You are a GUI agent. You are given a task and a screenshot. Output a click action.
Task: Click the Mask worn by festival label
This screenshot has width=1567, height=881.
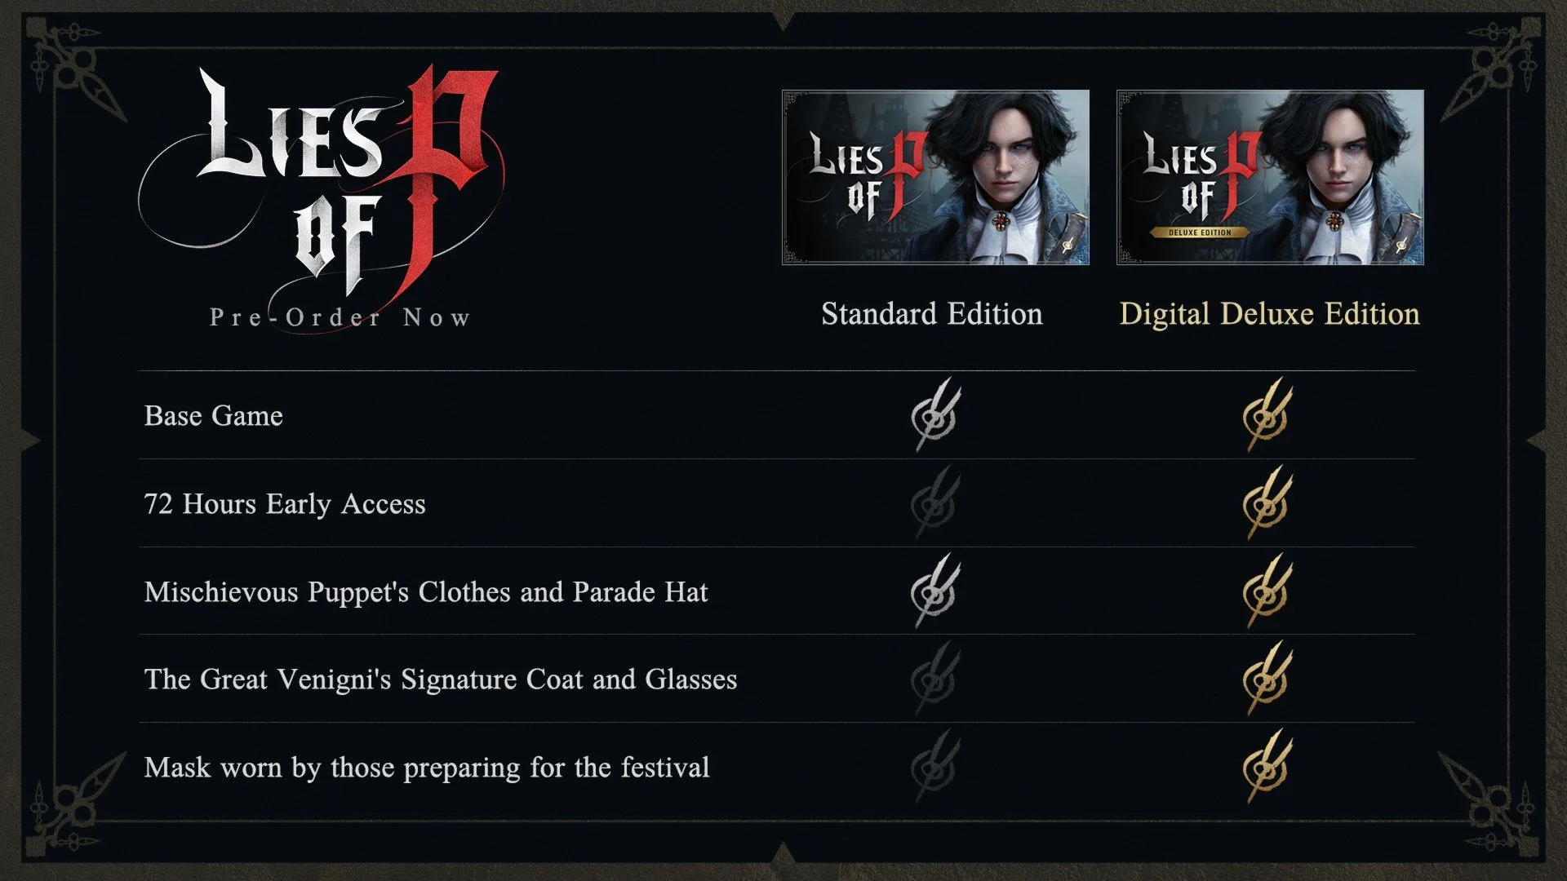427,768
